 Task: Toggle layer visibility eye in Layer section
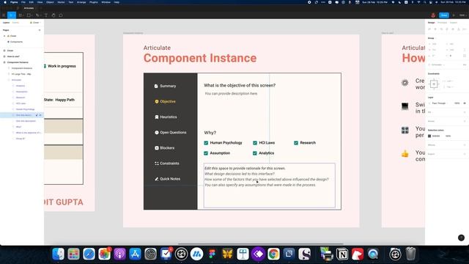(465, 103)
